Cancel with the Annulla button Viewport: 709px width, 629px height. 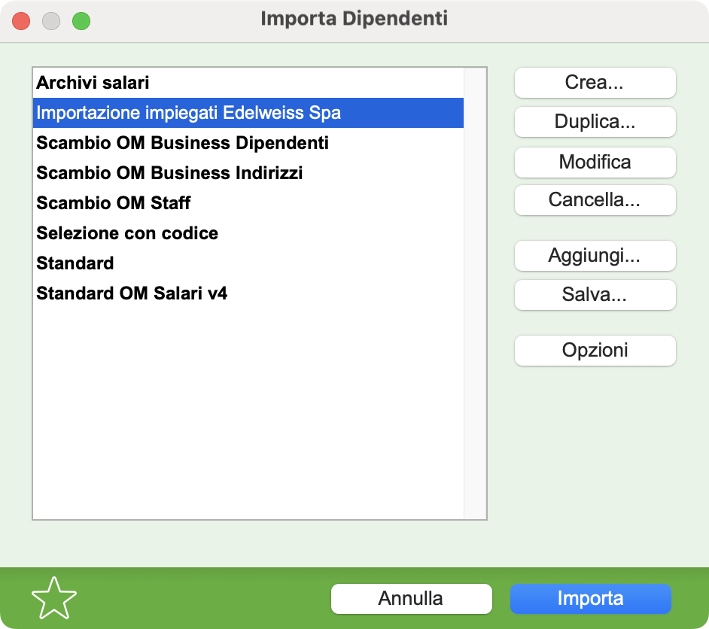pos(412,599)
